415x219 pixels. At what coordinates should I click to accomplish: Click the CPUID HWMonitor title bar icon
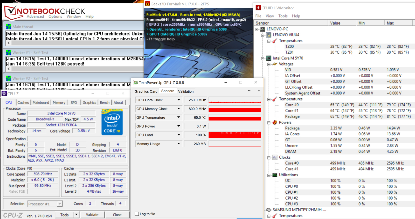pyautogui.click(x=258, y=8)
